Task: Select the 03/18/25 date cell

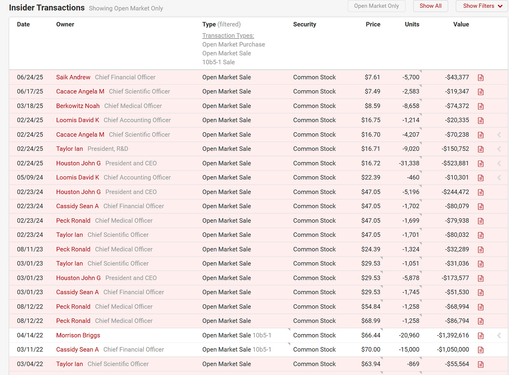Action: click(30, 106)
